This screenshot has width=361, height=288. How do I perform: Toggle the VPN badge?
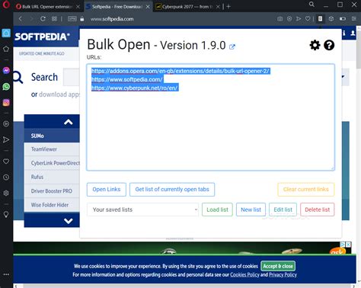point(72,19)
